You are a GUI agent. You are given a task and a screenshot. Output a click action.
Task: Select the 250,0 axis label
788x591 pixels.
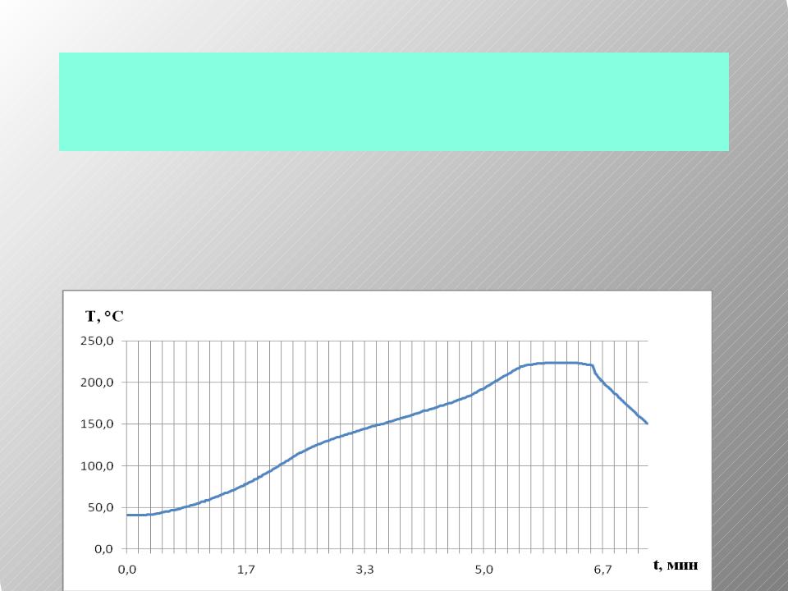pyautogui.click(x=97, y=341)
